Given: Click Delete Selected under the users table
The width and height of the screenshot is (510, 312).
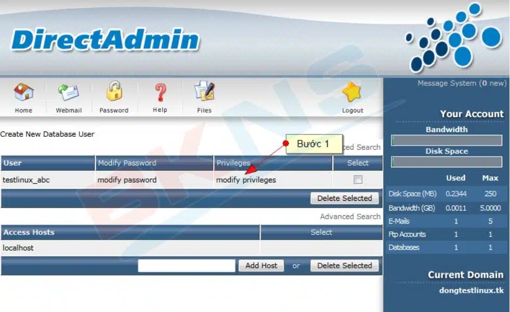Looking at the screenshot, I should click(344, 198).
